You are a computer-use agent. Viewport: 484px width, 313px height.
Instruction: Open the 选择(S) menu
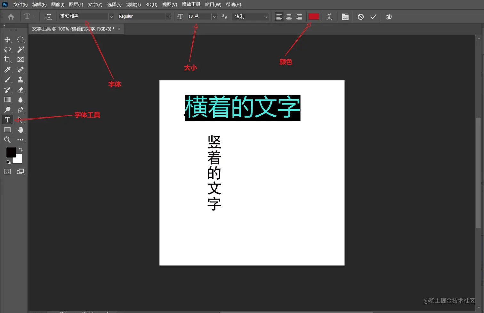click(114, 4)
